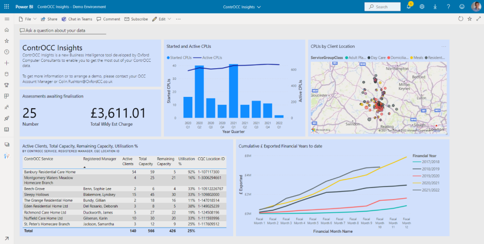Open the Edit menu dropdown
484x244 pixels.
(161, 19)
